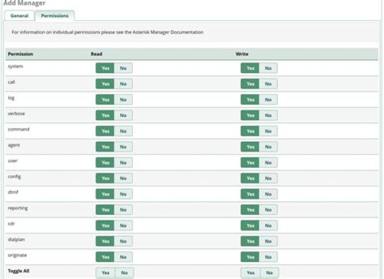Image resolution: width=384 pixels, height=279 pixels.
Task: Click Yes for verbose Read permission
Action: [106, 115]
